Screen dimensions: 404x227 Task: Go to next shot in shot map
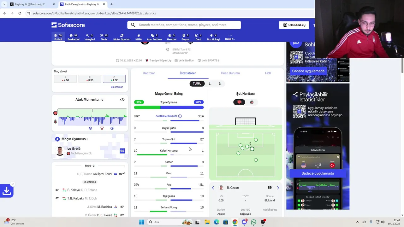pos(278,188)
